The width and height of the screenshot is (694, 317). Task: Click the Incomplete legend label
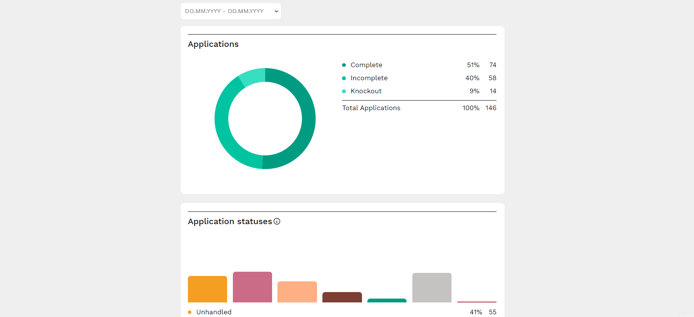pyautogui.click(x=369, y=78)
